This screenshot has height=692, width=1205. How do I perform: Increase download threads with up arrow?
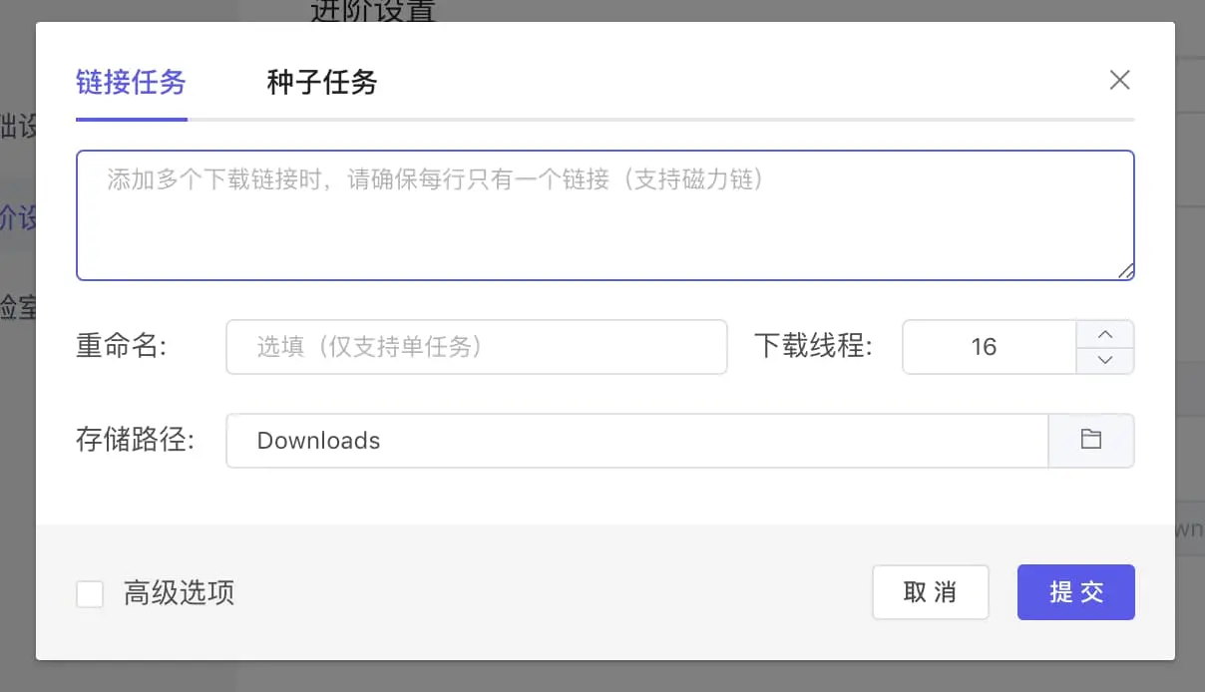[x=1104, y=334]
